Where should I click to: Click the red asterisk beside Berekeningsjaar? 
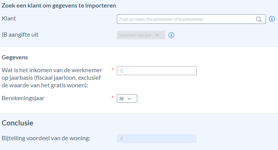coord(112,97)
